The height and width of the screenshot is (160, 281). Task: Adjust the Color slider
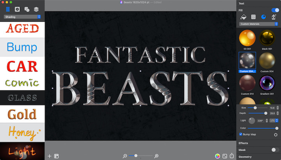point(263,128)
